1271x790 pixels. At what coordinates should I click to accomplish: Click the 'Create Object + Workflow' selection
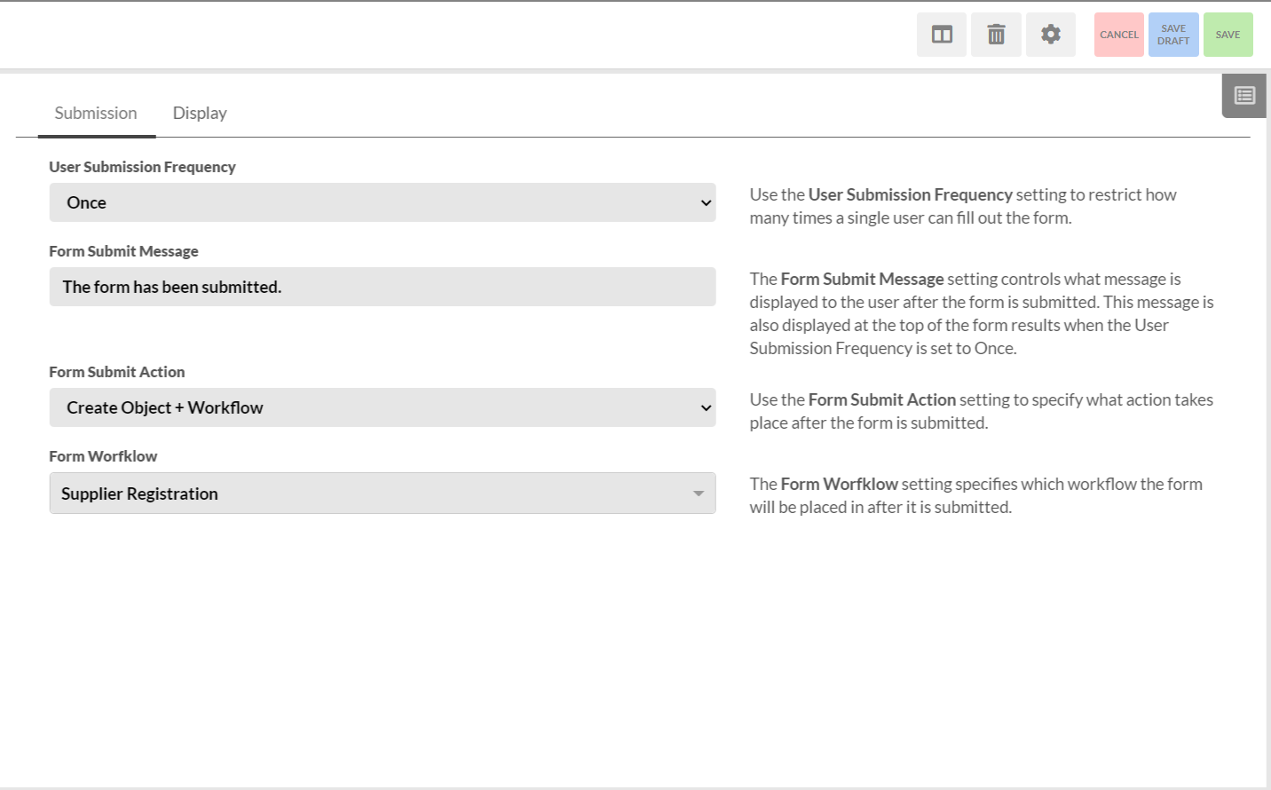tap(164, 407)
